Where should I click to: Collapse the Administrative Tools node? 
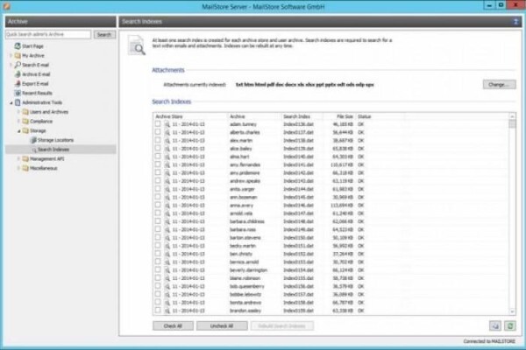click(x=11, y=103)
